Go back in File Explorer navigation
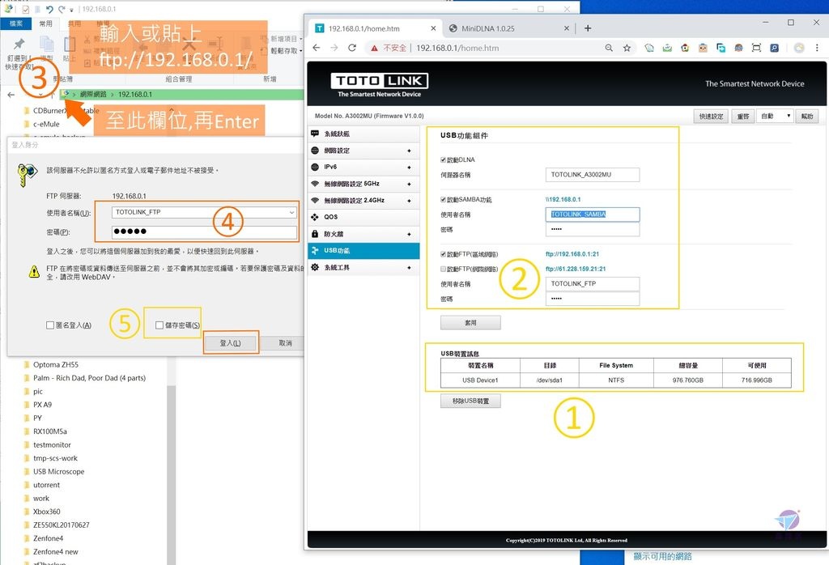The height and width of the screenshot is (565, 829). [x=11, y=95]
